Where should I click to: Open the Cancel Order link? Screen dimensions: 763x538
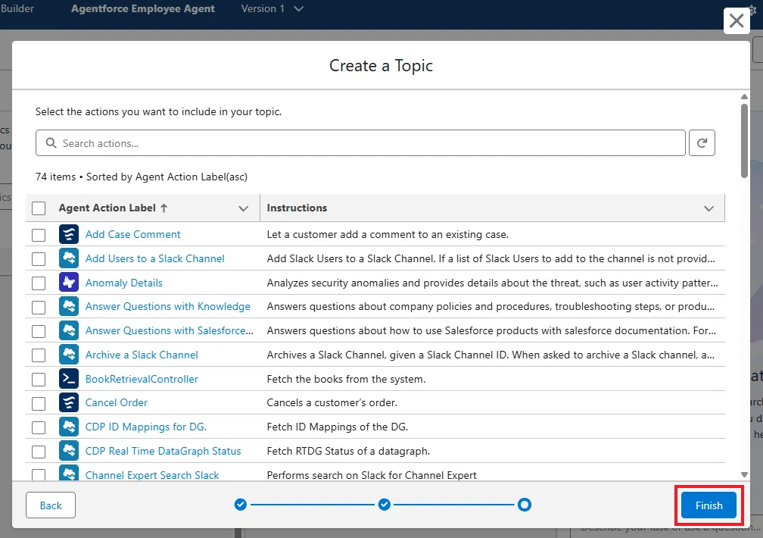click(x=117, y=402)
